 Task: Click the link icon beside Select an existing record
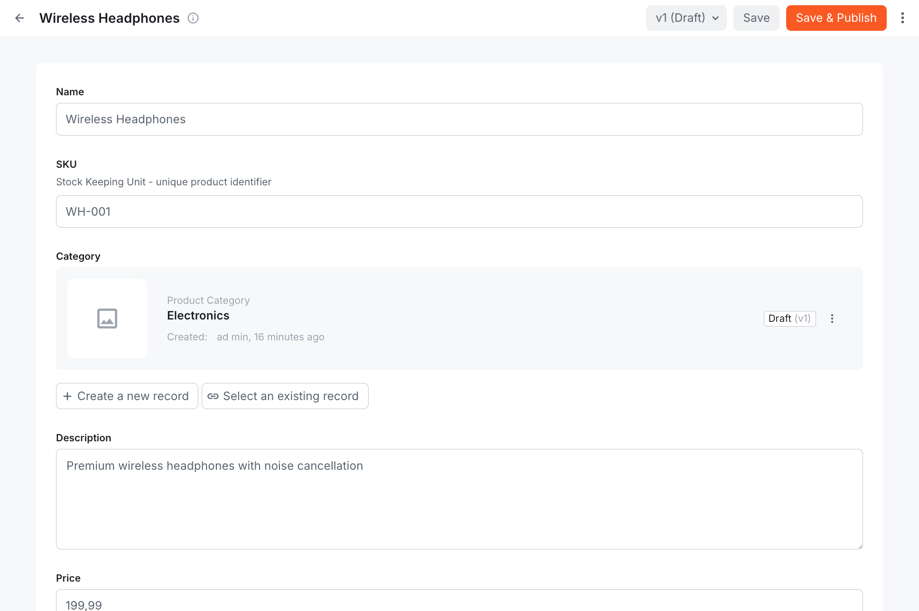point(213,396)
